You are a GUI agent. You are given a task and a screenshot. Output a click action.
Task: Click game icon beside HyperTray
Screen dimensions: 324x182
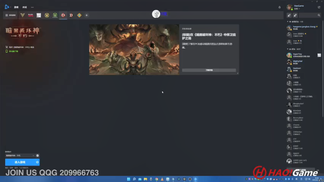(319, 55)
